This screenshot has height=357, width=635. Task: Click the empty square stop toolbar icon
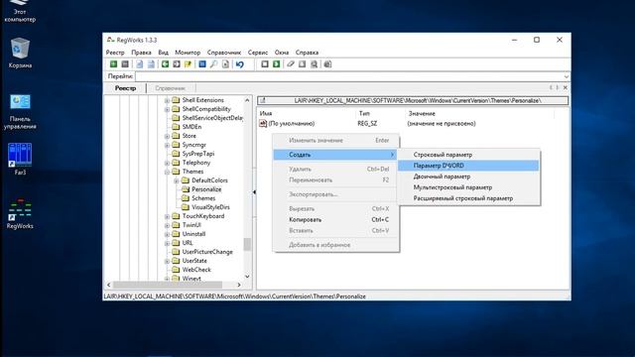point(265,63)
